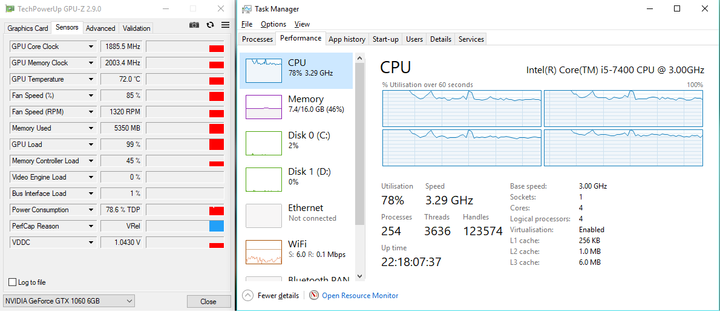The height and width of the screenshot is (312, 720).
Task: Click the Fewer details chevron icon
Action: pos(247,296)
